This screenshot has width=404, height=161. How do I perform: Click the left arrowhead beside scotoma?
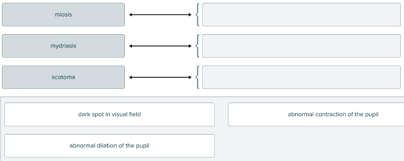click(131, 77)
